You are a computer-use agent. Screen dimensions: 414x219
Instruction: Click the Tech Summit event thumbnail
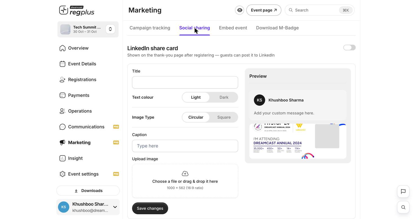coord(65,29)
